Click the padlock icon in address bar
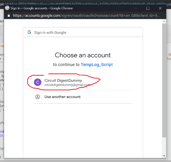The image size is (171, 162). pyautogui.click(x=9, y=15)
